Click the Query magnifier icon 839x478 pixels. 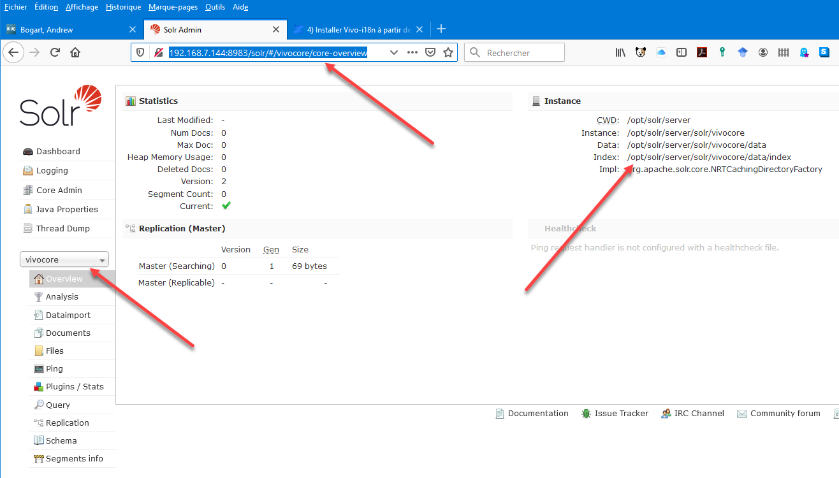39,405
